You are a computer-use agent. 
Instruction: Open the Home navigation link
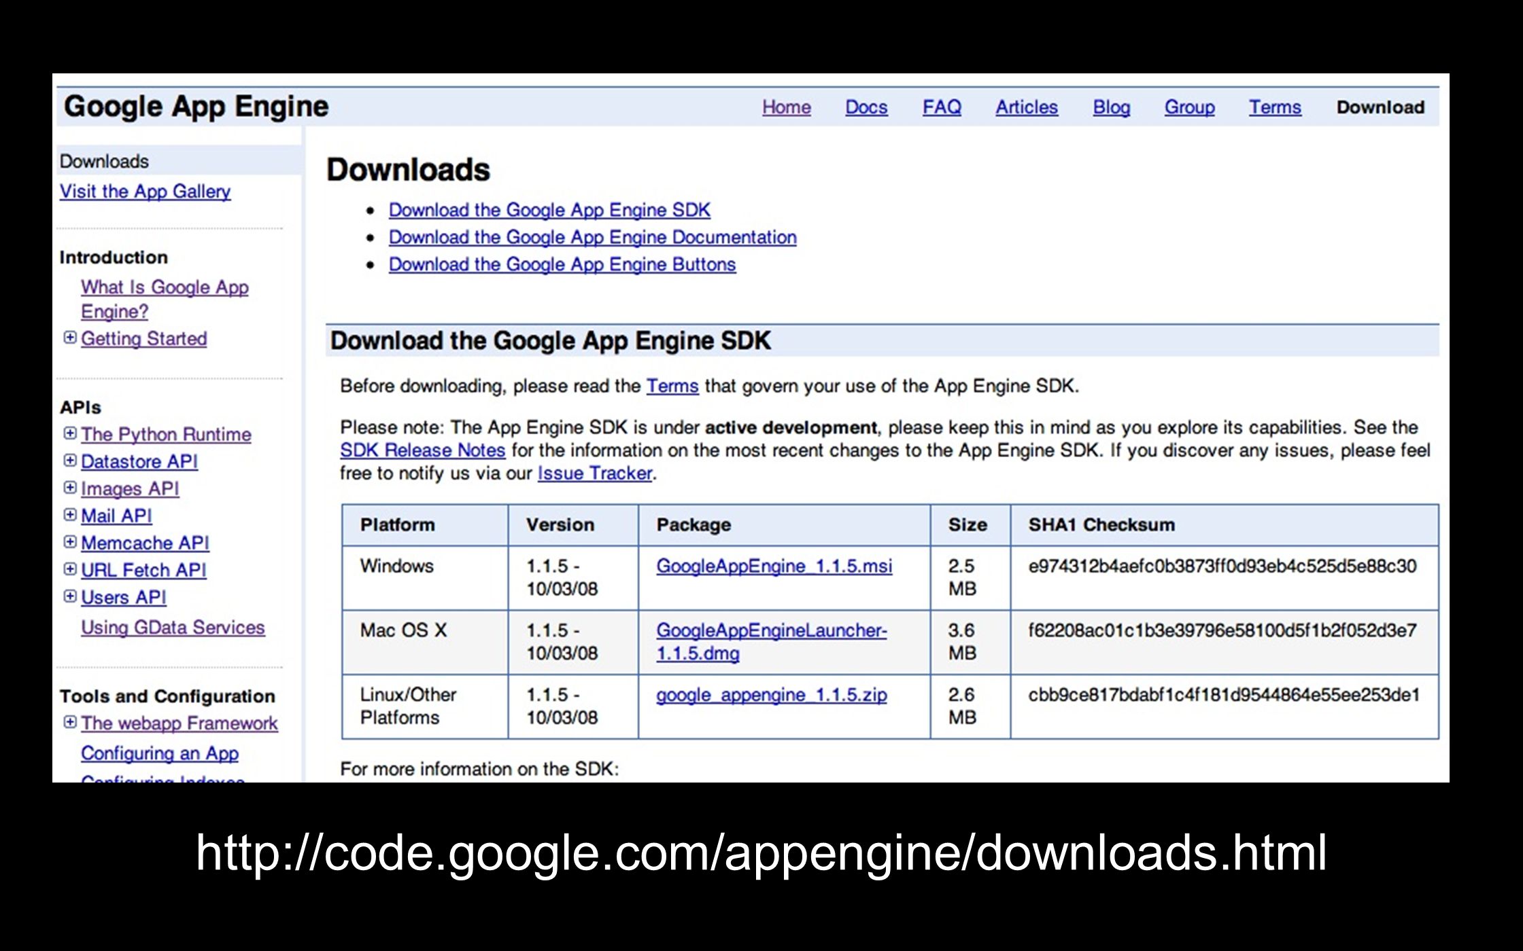[787, 107]
